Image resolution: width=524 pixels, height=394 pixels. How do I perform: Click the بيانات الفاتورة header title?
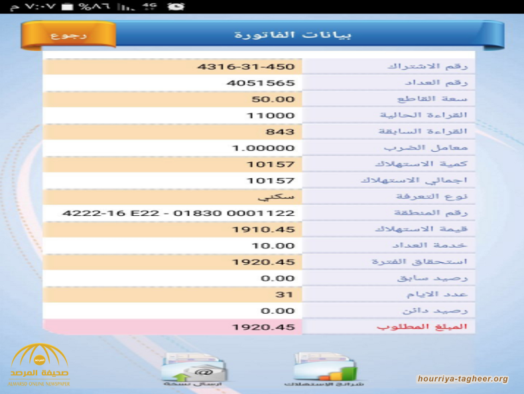[293, 35]
